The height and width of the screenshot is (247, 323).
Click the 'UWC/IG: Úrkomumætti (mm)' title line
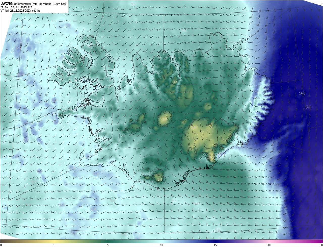tap(34, 3)
